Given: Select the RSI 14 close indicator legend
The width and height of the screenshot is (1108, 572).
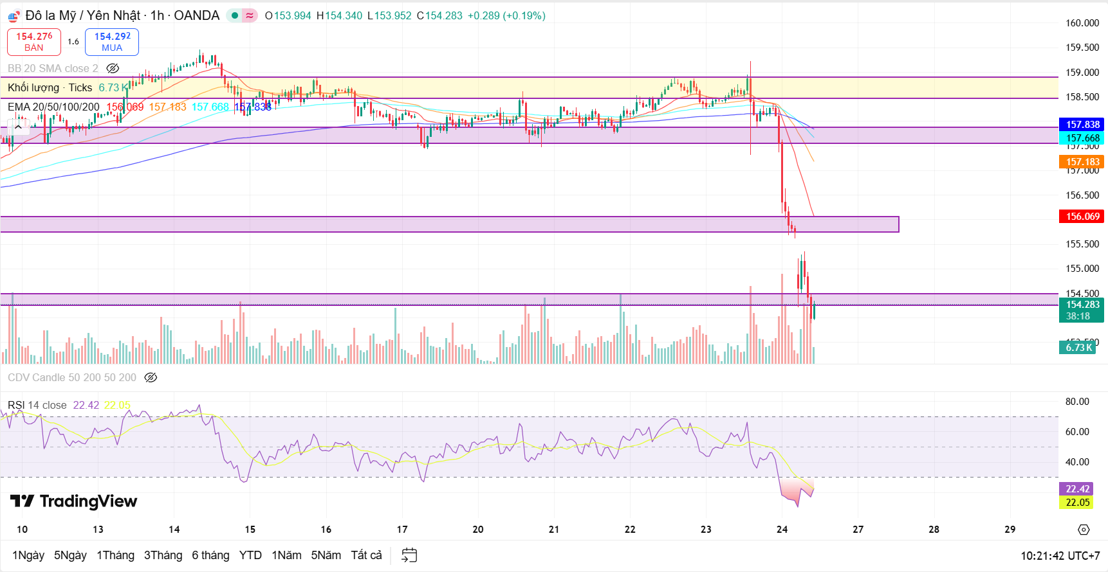Looking at the screenshot, I should pyautogui.click(x=37, y=405).
